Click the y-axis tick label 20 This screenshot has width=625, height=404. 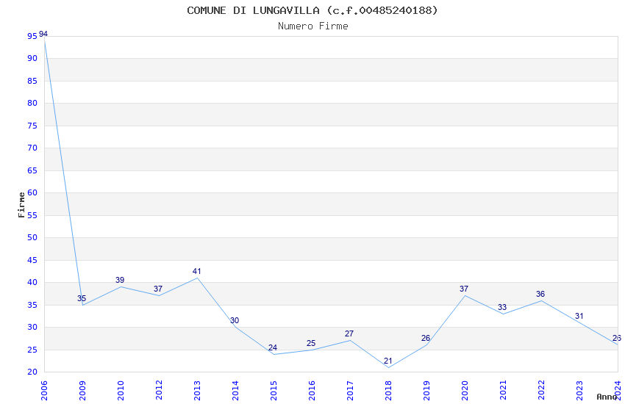pyautogui.click(x=32, y=372)
